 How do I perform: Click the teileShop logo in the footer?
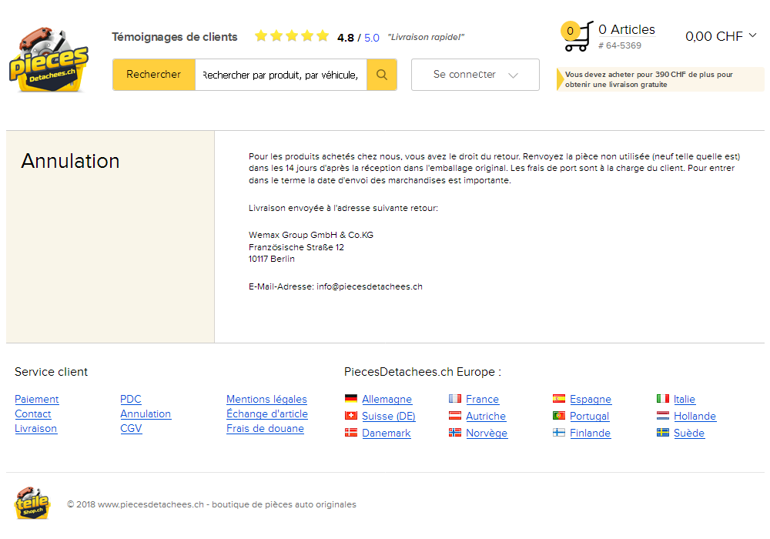[31, 504]
